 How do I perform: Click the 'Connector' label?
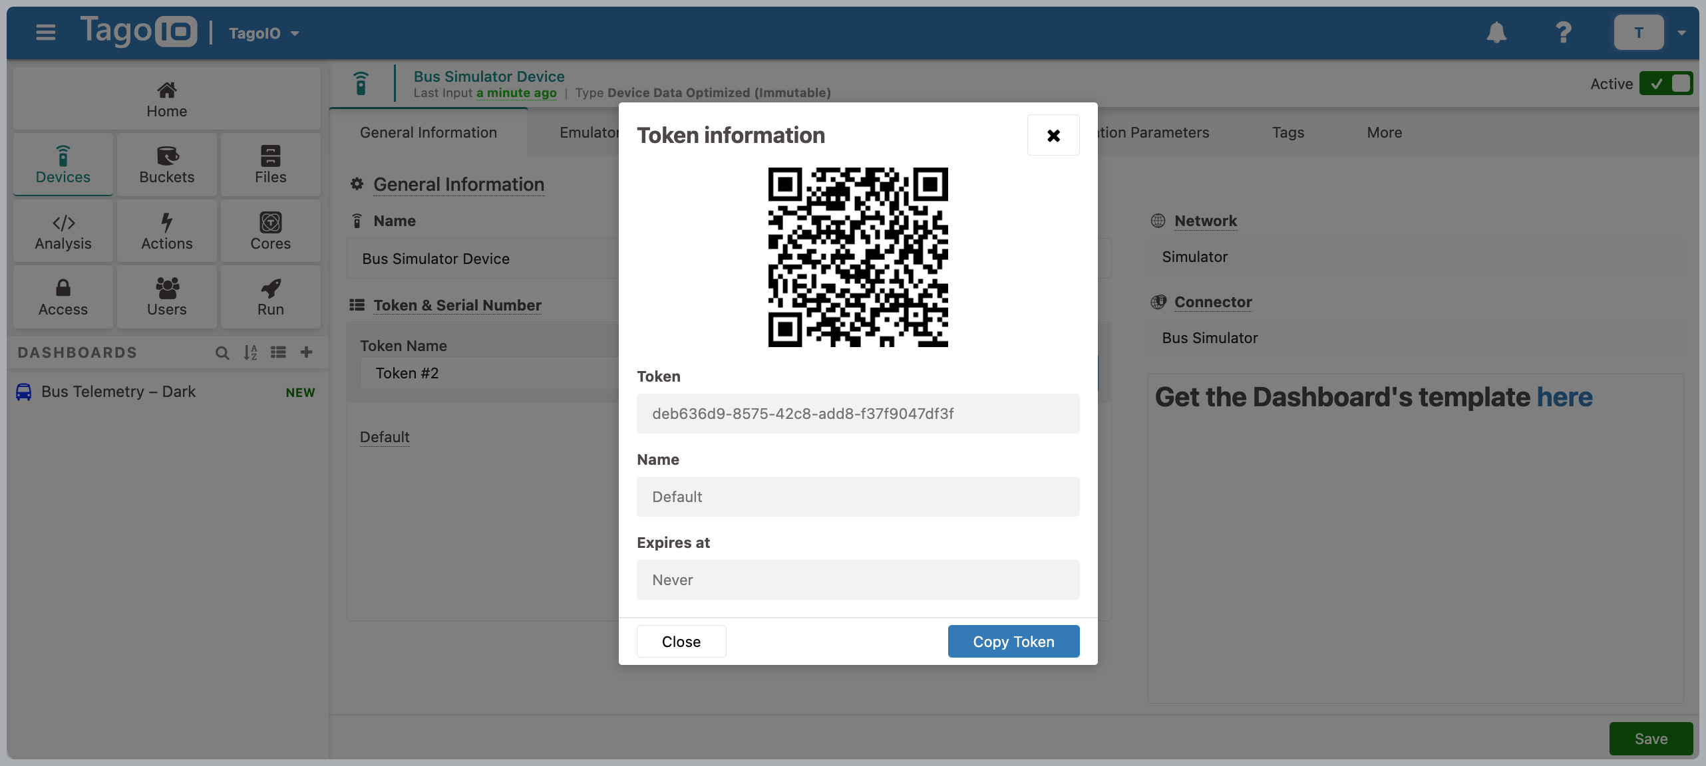pos(1213,302)
